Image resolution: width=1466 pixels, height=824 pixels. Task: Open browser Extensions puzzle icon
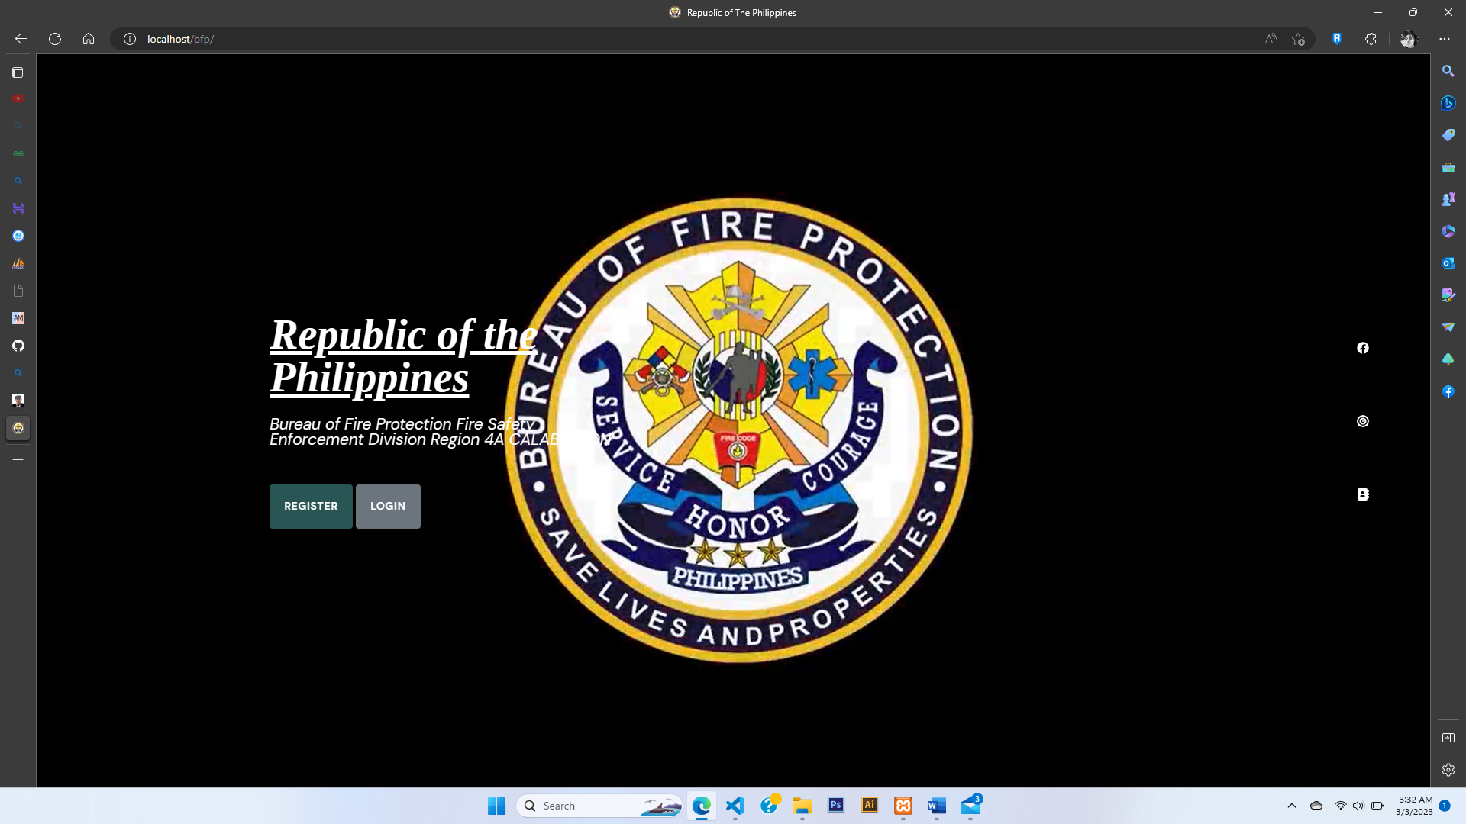(x=1371, y=39)
